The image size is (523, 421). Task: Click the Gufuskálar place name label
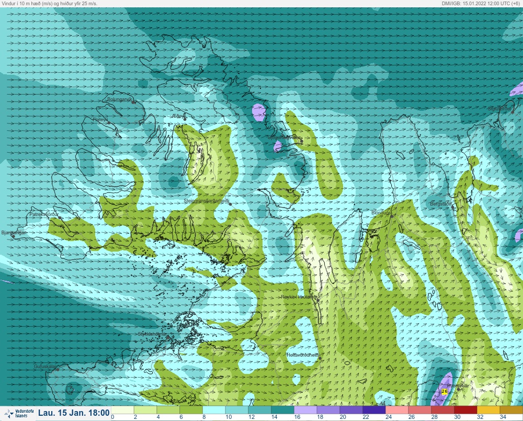pos(45,367)
